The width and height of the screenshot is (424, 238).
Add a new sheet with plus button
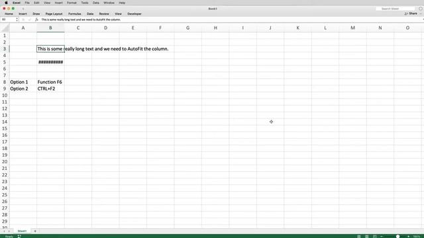coord(35,231)
